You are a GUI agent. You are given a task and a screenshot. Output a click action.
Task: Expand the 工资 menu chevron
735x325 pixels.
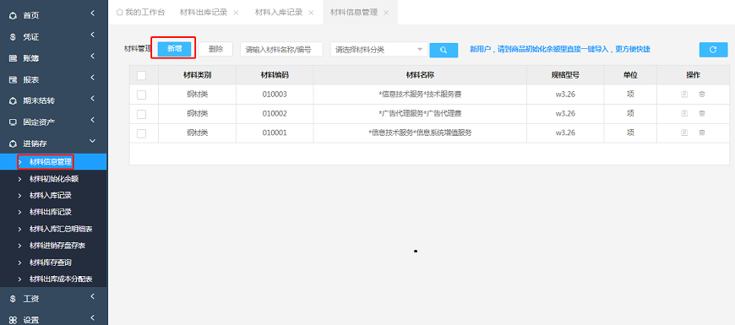(x=93, y=296)
